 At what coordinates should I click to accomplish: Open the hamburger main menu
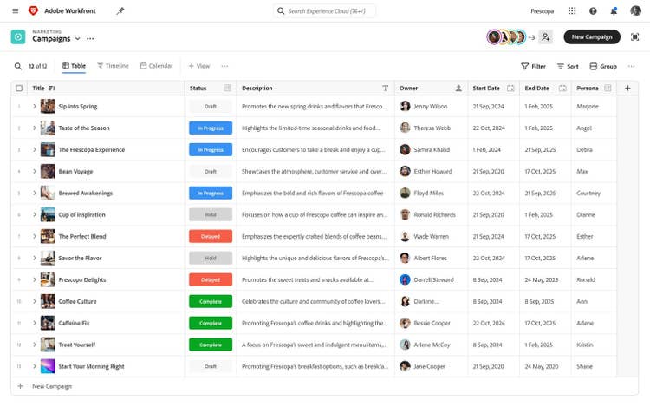click(x=16, y=11)
